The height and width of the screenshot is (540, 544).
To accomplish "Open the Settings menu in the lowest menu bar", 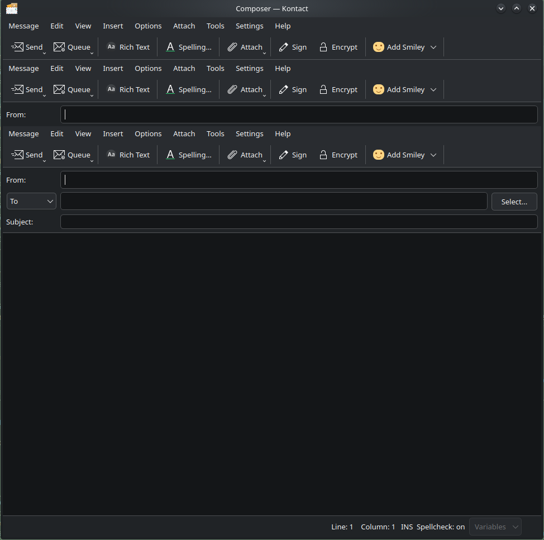I will (249, 134).
